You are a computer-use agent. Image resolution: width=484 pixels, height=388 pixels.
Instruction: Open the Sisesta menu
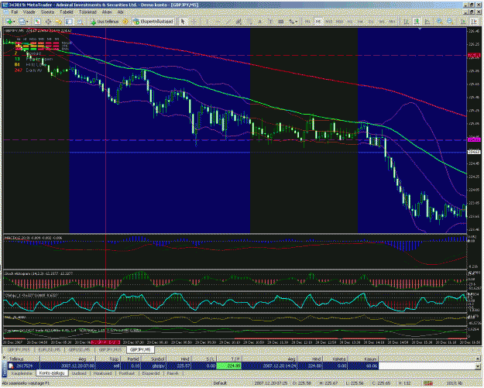[47, 12]
